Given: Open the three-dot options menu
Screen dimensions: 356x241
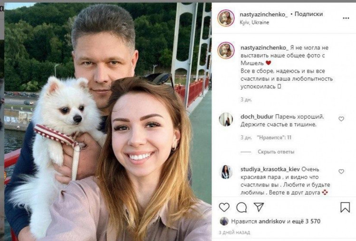Looking at the screenshot, I should point(346,18).
